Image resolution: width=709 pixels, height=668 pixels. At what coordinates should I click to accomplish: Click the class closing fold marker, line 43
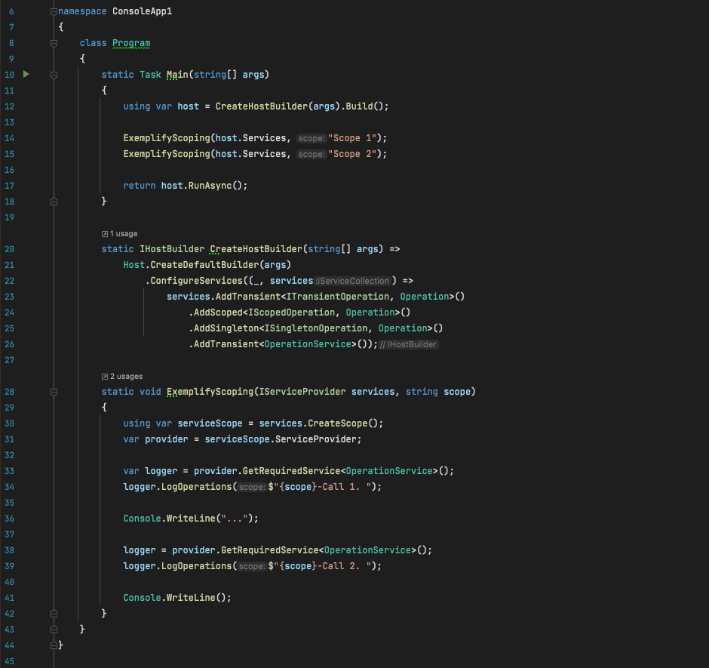(x=54, y=630)
